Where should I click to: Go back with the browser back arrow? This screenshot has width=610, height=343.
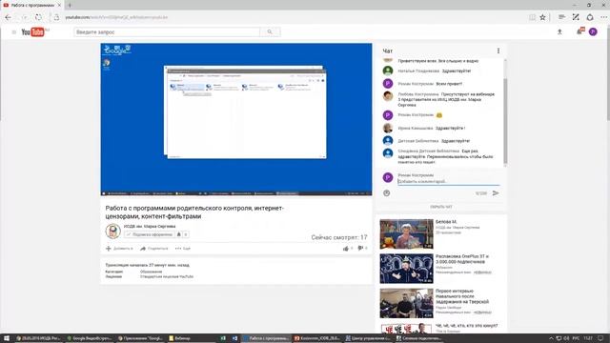coord(8,17)
